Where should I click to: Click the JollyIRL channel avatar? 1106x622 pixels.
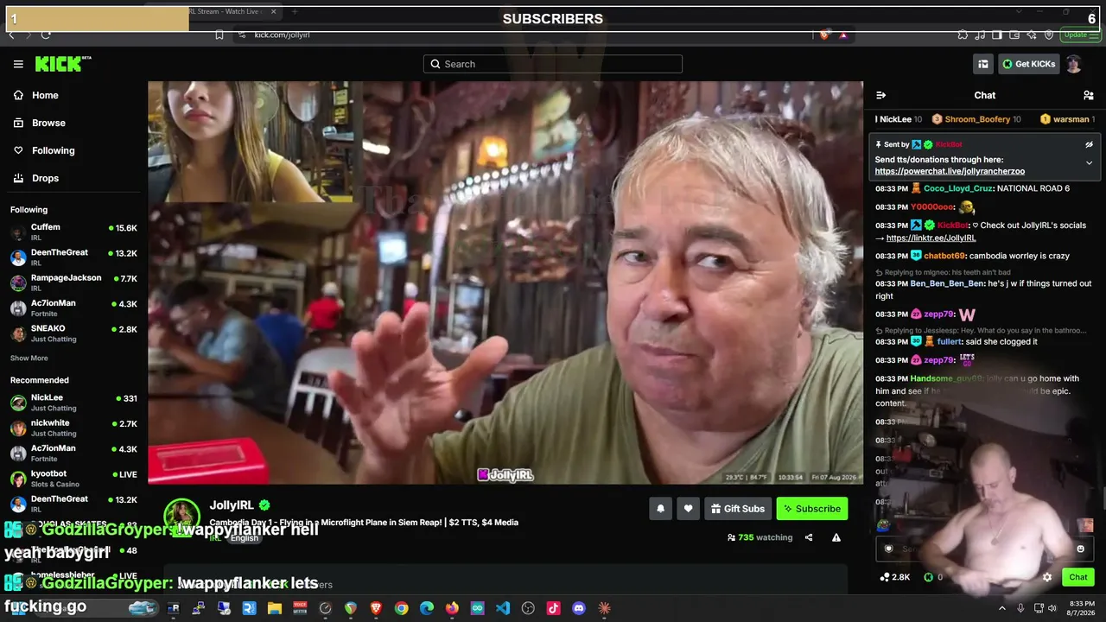point(182,516)
